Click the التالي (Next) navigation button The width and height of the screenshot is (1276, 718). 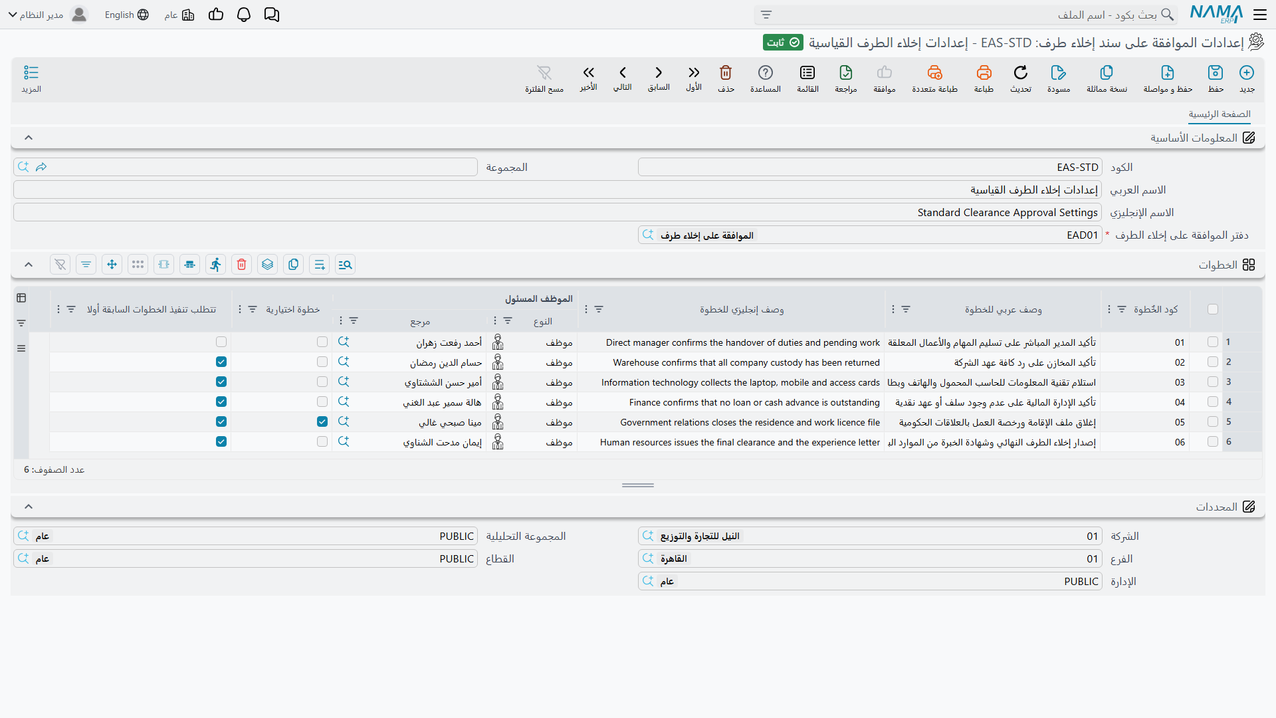623,78
